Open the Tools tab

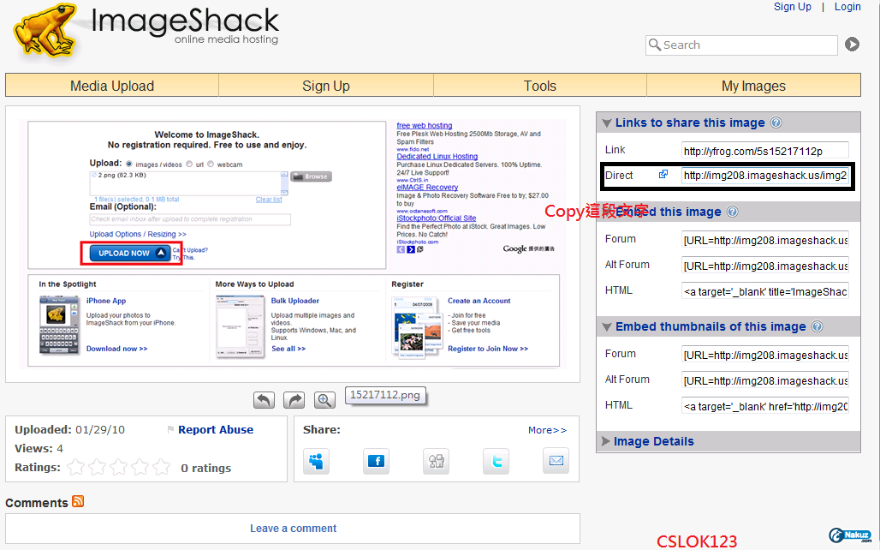coord(540,86)
